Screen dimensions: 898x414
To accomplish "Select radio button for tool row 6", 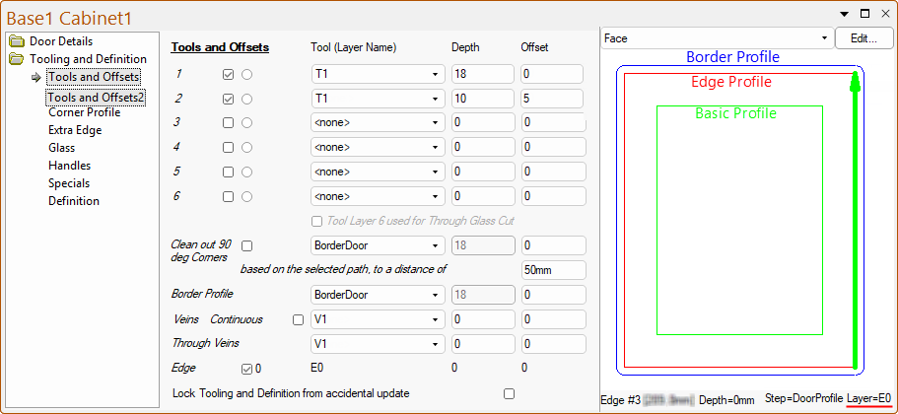I will (x=246, y=196).
